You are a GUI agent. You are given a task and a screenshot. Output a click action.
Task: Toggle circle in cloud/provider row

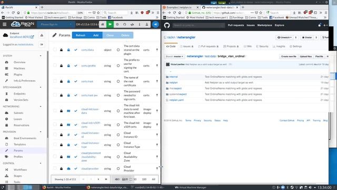[118, 169]
